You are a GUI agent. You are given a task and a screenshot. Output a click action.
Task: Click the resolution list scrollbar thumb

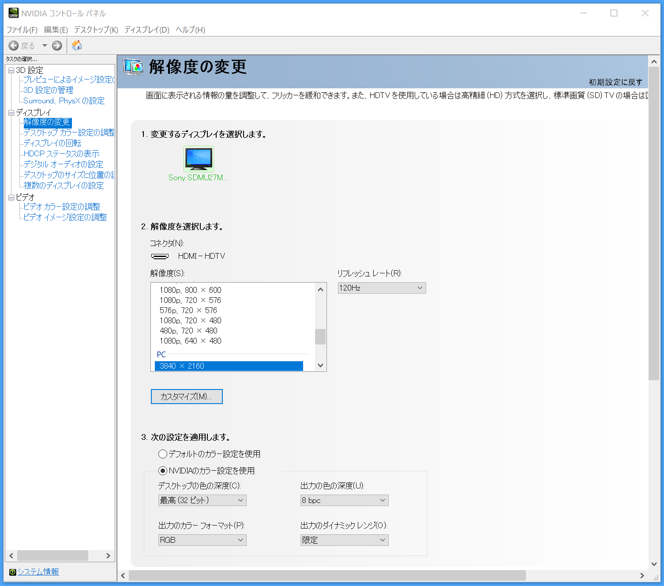(x=321, y=336)
